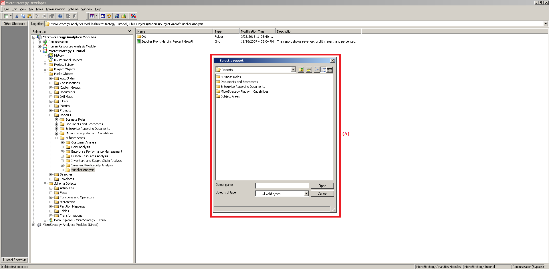Select Subject Areas folder in dialog
Viewport: 549px width, 269px height.
tap(230, 96)
